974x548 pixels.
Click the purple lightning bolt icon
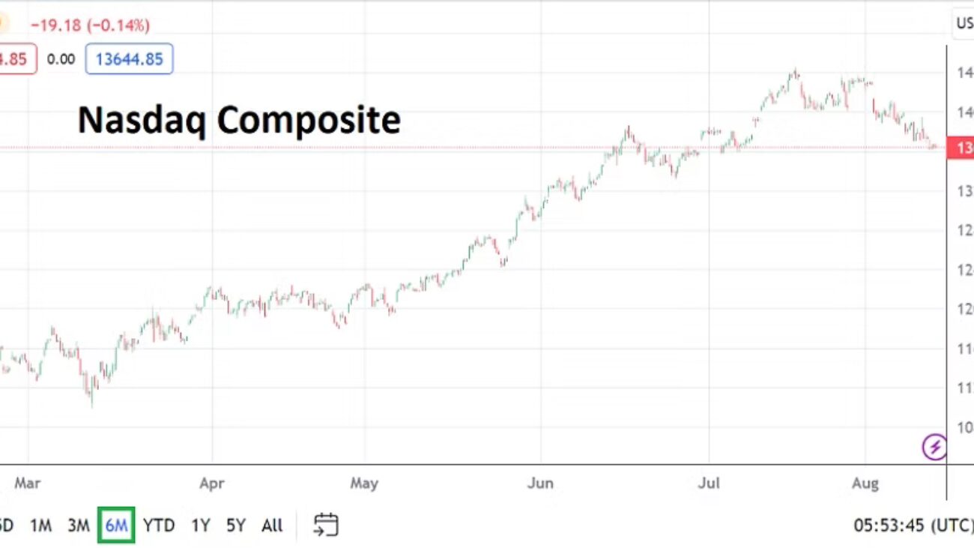934,448
